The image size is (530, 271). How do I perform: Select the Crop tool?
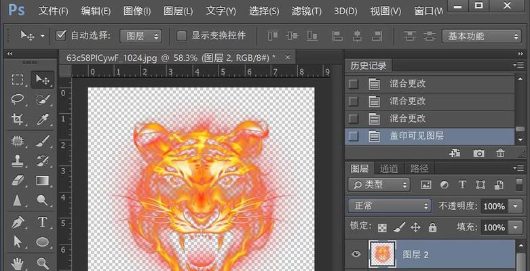pos(18,119)
